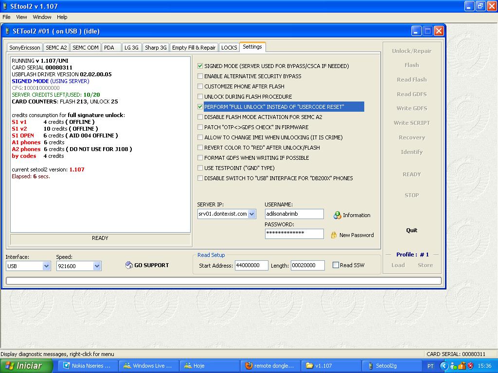The width and height of the screenshot is (498, 373).
Task: Check REVERT COLOR TO RED AFTER UNLOCK/FLASH
Action: pyautogui.click(x=200, y=148)
